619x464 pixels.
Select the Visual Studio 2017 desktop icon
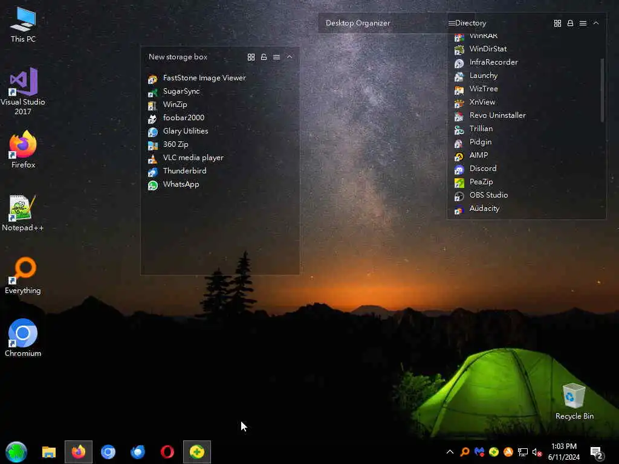click(23, 91)
